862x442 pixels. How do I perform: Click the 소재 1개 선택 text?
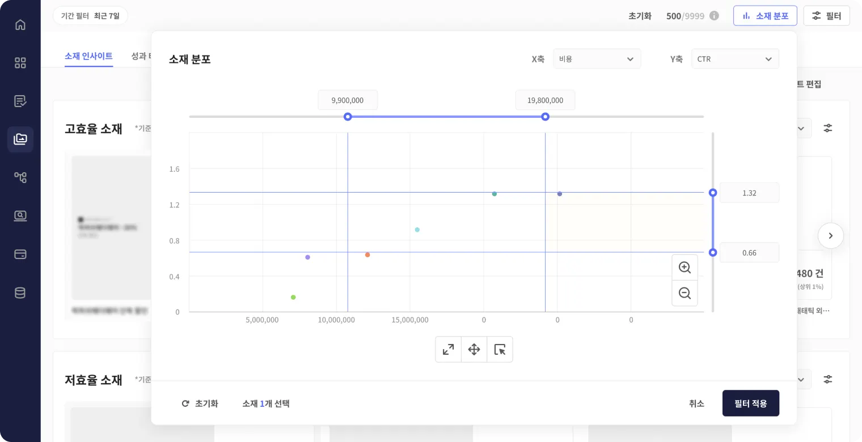266,403
